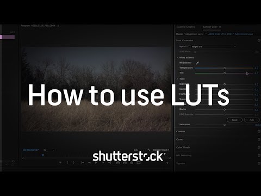This screenshot has width=261, height=196.
Task: Toggle the Curves section checkbox
Action: click(x=259, y=139)
